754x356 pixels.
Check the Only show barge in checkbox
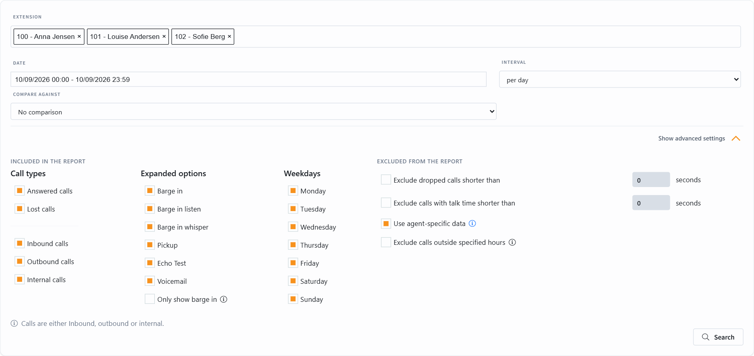point(150,299)
